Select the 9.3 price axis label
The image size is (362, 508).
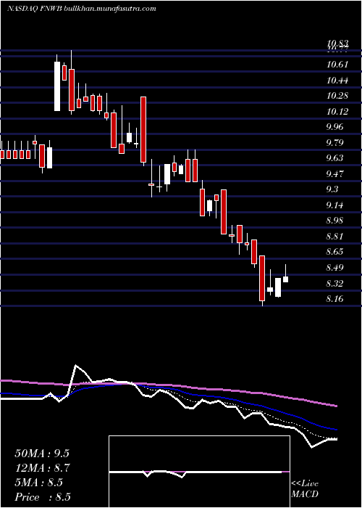coord(332,189)
